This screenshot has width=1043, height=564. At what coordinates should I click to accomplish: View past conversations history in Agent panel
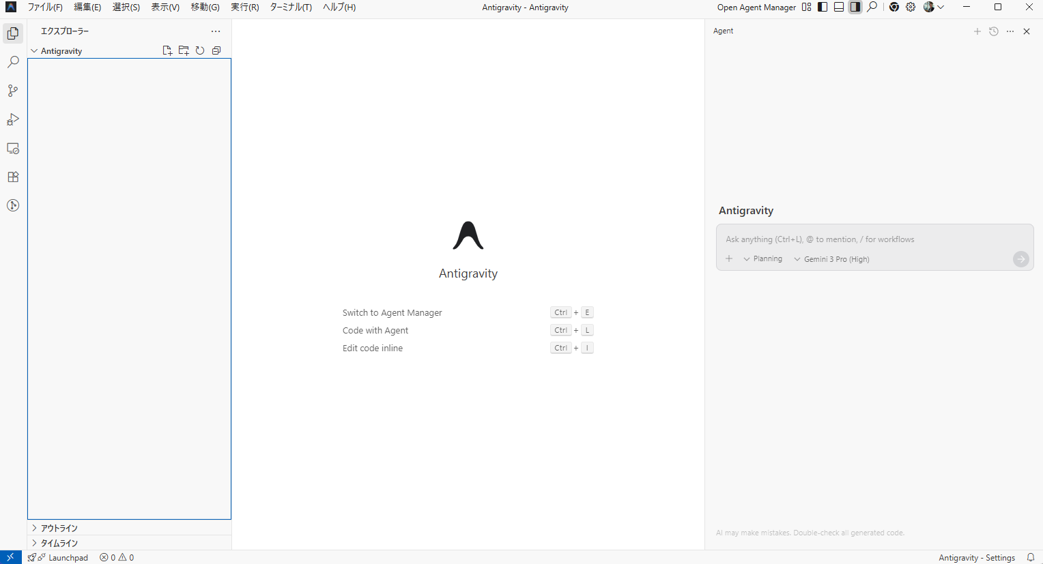(x=994, y=31)
